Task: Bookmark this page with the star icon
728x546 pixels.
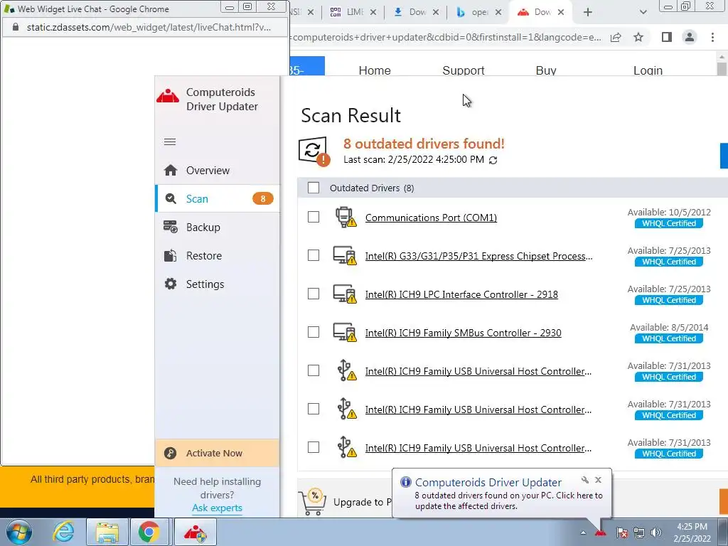Action: [x=638, y=37]
